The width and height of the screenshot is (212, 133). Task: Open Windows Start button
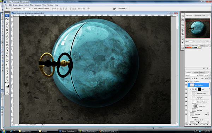tap(3, 131)
